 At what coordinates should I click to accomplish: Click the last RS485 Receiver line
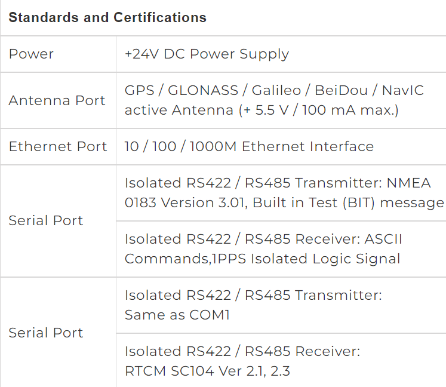coord(242,351)
